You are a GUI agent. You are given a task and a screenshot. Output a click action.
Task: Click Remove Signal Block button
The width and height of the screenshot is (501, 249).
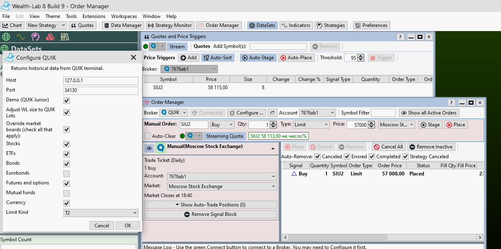(210, 214)
